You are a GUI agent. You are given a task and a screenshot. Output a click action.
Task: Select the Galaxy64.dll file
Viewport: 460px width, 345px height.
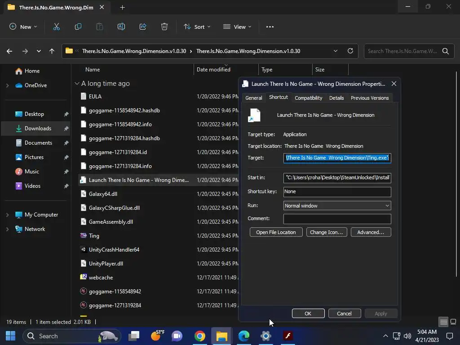(x=103, y=194)
